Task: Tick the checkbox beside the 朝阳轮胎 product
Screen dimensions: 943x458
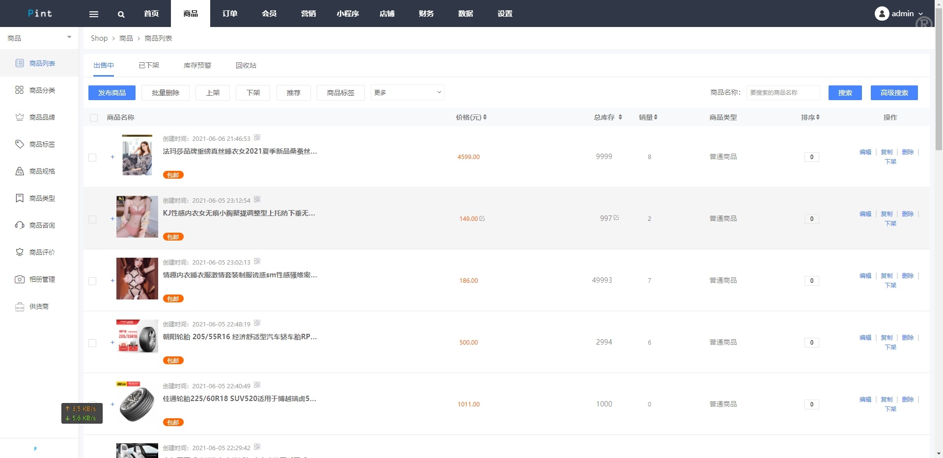Action: click(x=92, y=343)
